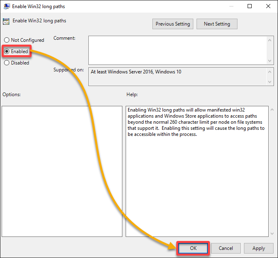
Task: Click the title bar policy editor icon
Action: 7,6
